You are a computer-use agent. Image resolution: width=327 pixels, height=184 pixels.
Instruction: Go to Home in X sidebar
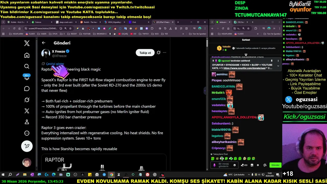point(27,55)
